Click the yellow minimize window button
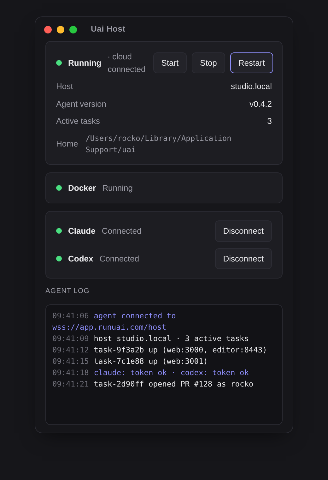Viewport: 328px width, 480px height. (61, 30)
